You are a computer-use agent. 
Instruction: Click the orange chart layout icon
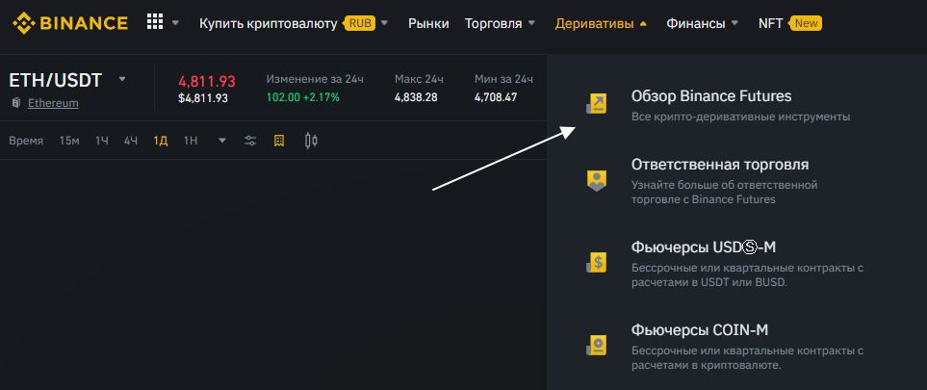279,141
